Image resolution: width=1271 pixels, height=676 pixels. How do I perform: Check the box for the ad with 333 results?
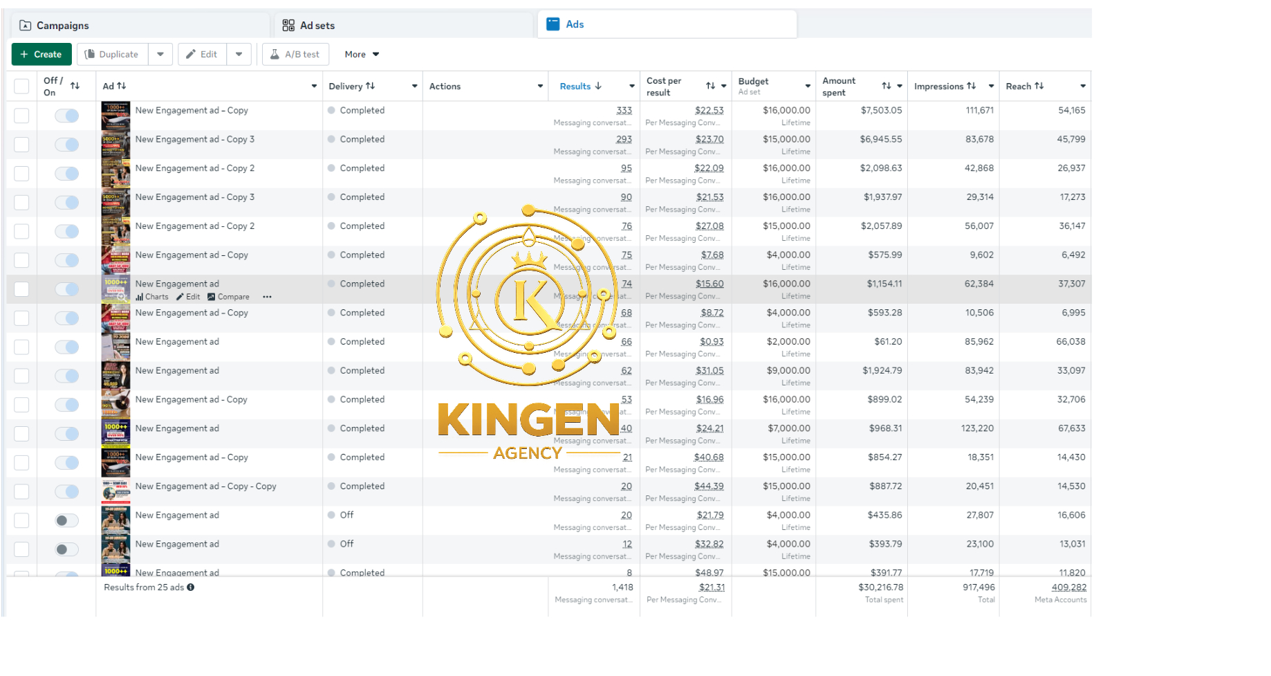point(22,116)
